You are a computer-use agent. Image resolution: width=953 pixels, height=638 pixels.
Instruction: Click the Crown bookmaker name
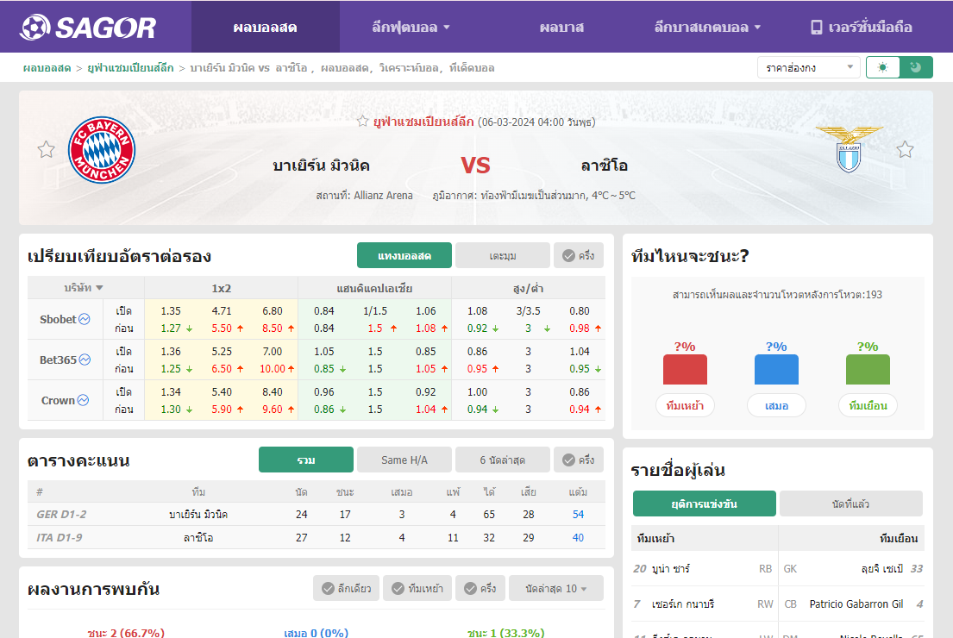point(58,400)
